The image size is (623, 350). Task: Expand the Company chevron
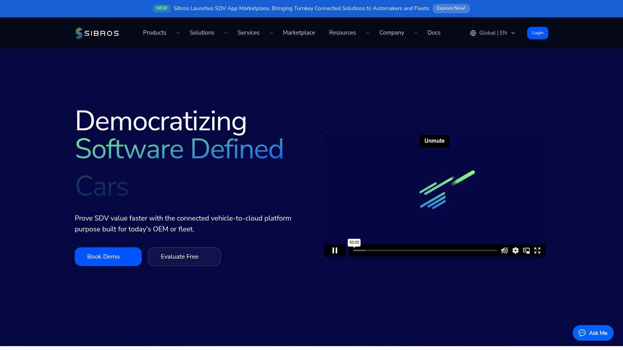tap(416, 33)
